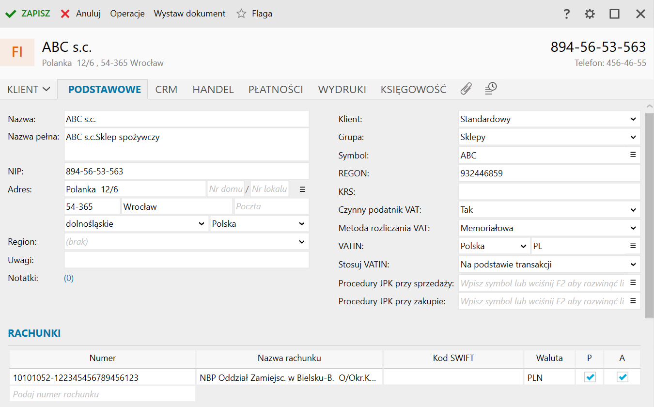
Task: Toggle the P checkbox for the PLN account
Action: 590,377
